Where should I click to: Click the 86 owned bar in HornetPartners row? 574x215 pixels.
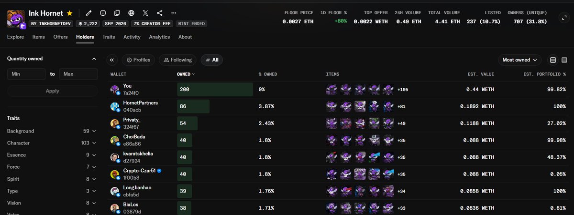coord(193,106)
